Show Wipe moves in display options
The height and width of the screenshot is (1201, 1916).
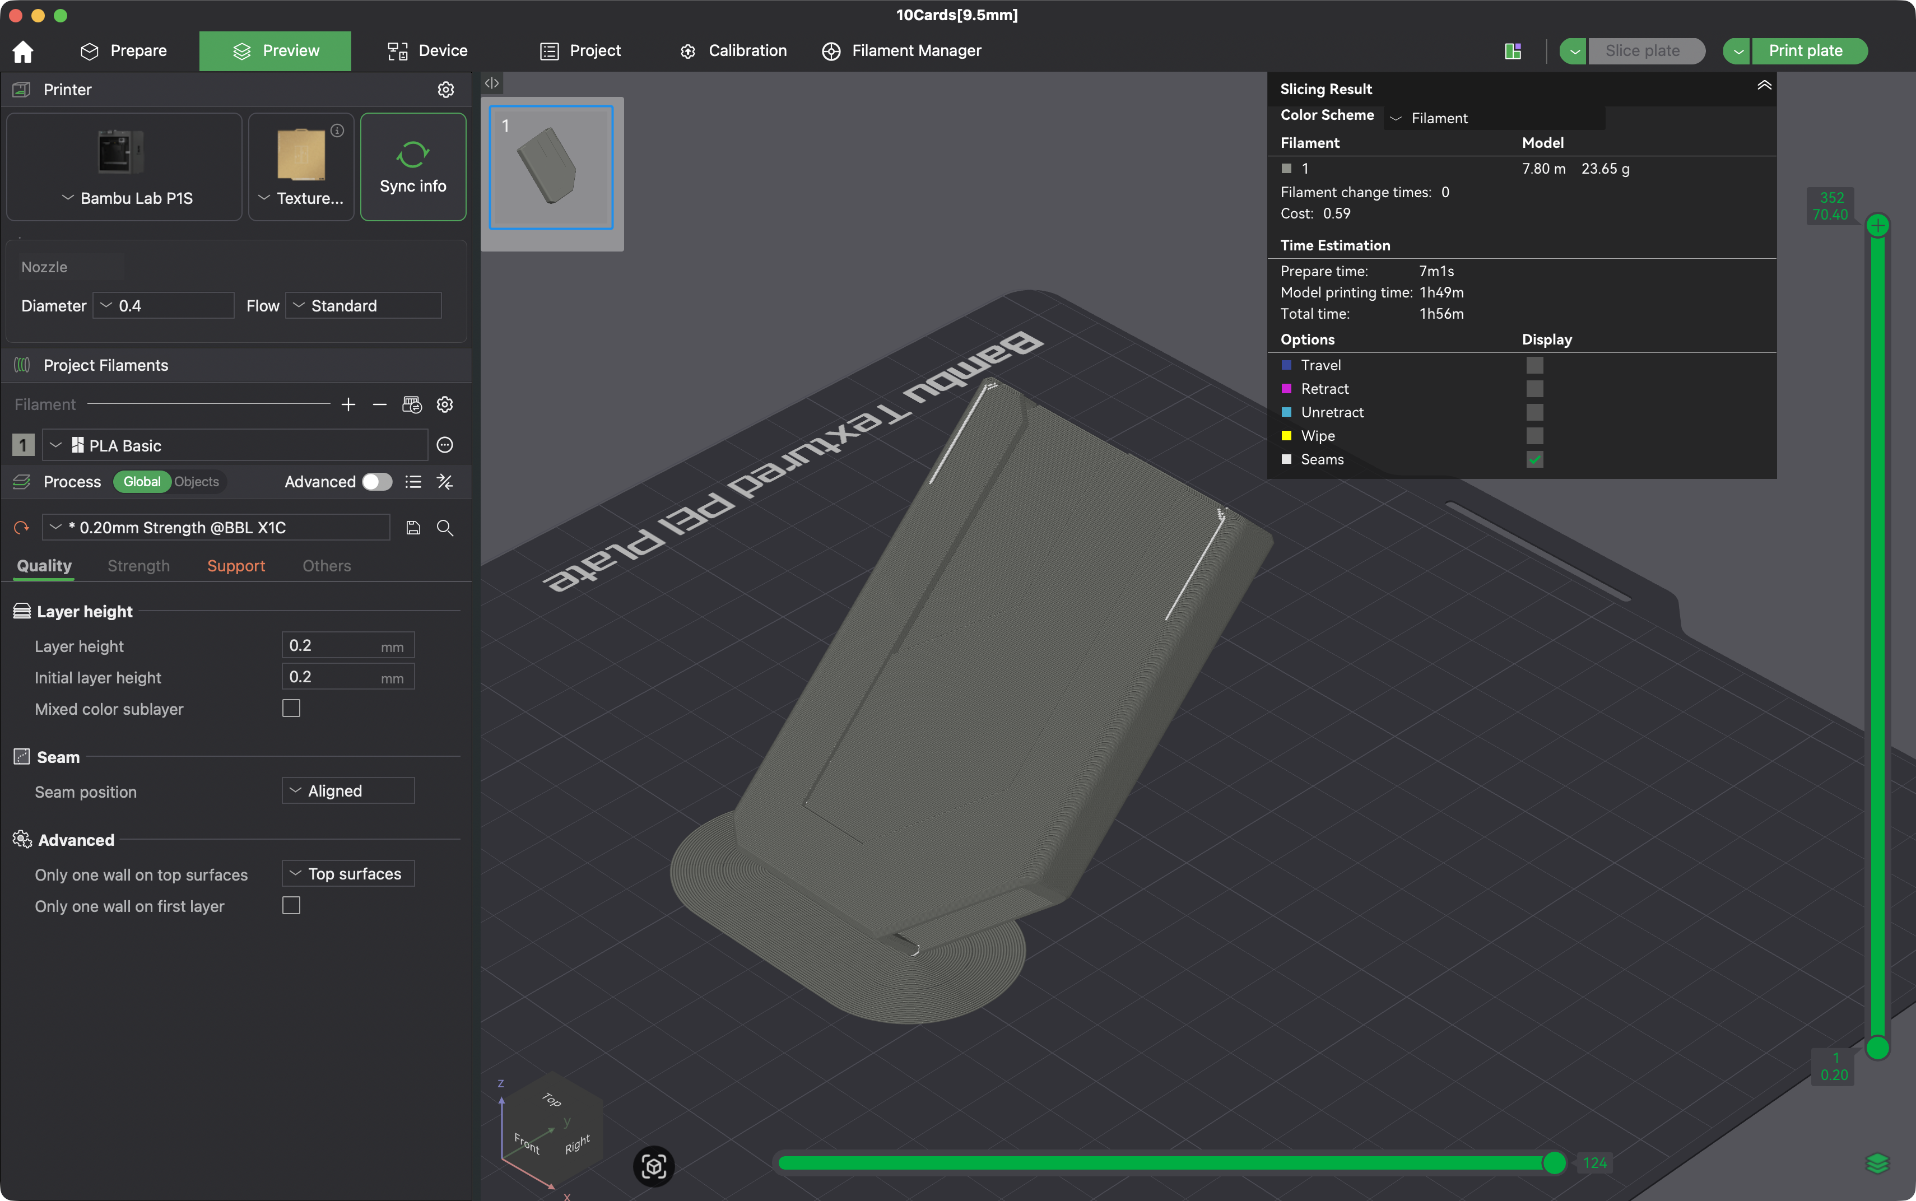click(x=1534, y=436)
